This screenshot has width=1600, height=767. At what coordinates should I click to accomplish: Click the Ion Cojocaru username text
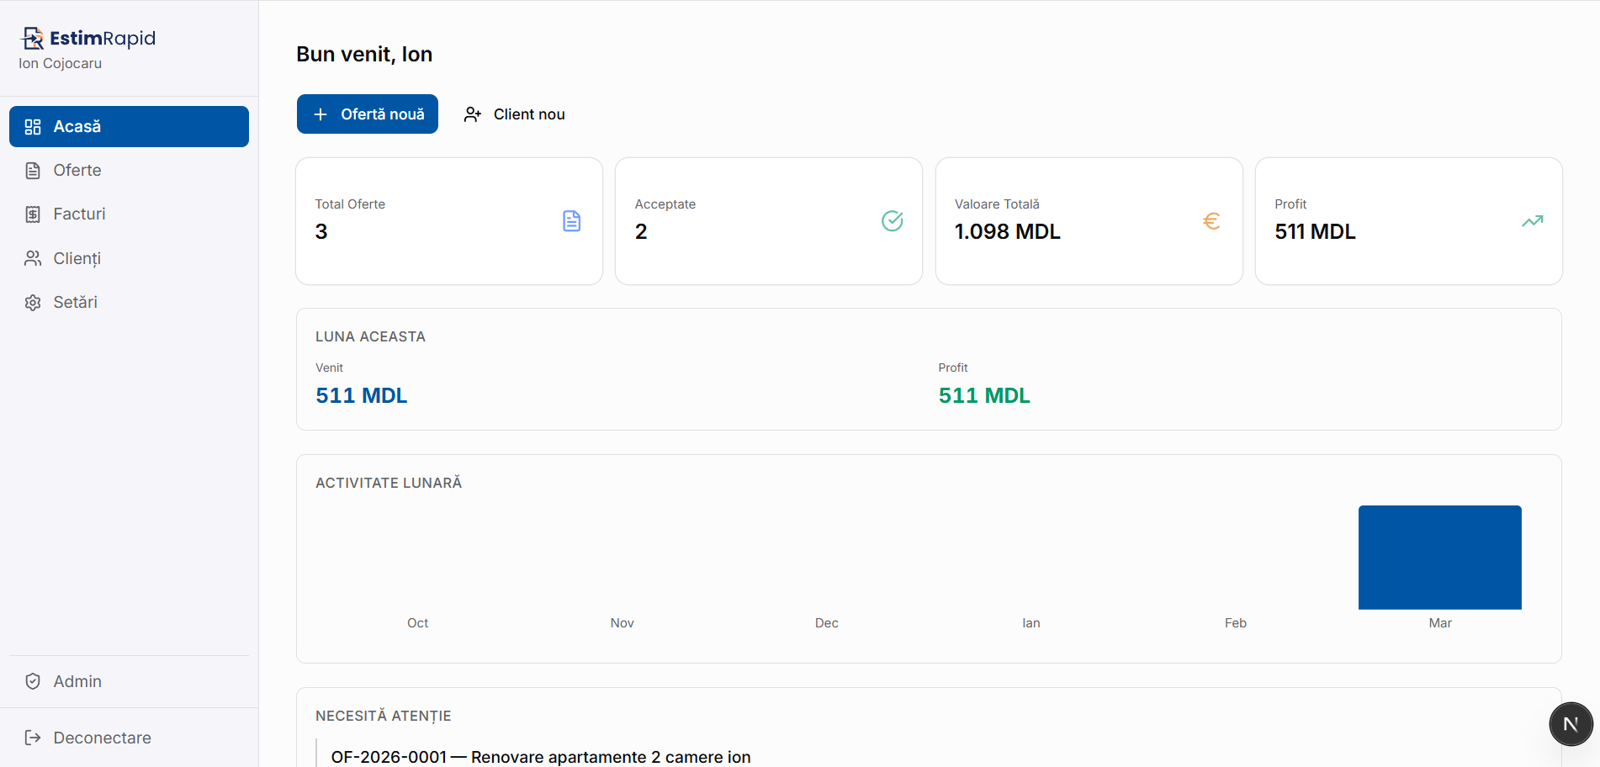coord(60,63)
